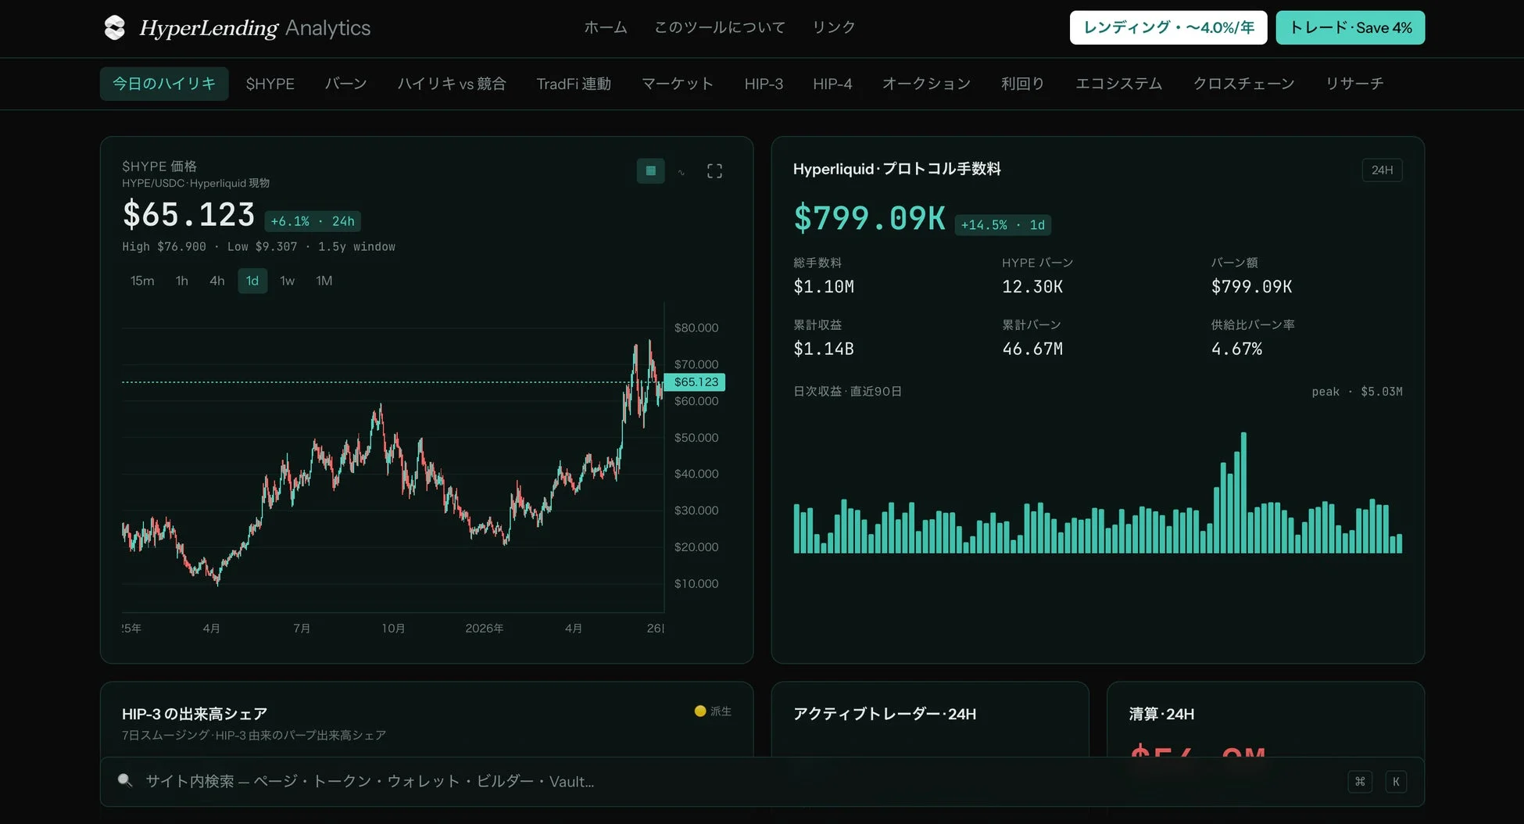Click the +6.1% · 24h change badge
1524x824 pixels.
tap(313, 221)
